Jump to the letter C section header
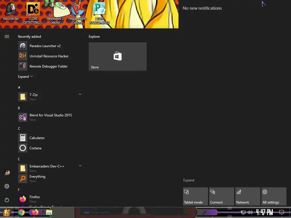This screenshot has height=218, width=291. pos(19,129)
